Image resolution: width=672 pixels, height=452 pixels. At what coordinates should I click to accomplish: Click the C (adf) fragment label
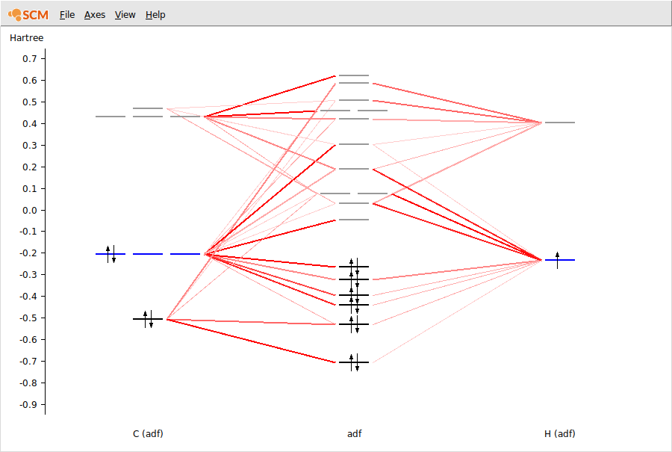pos(149,433)
